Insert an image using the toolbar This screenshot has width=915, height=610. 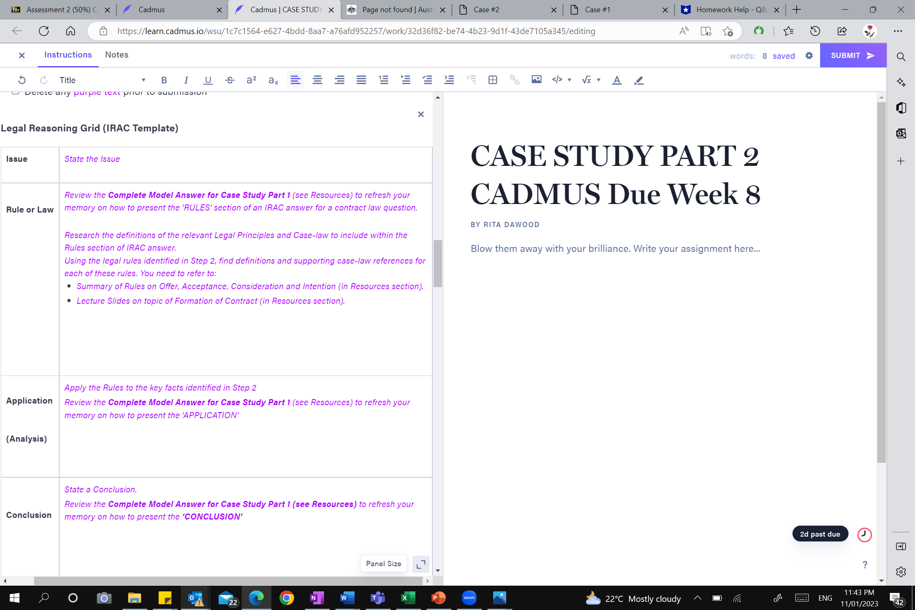coord(536,79)
